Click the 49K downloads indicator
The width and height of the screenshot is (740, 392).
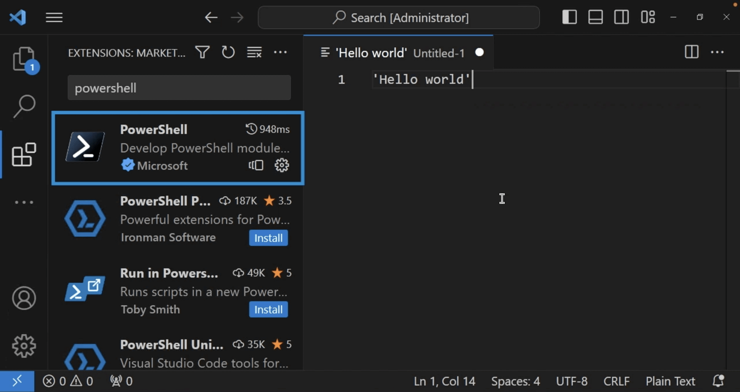point(249,273)
